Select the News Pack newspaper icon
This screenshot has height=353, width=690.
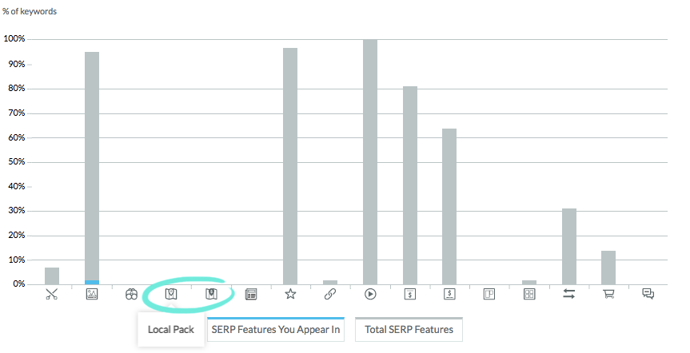[251, 294]
